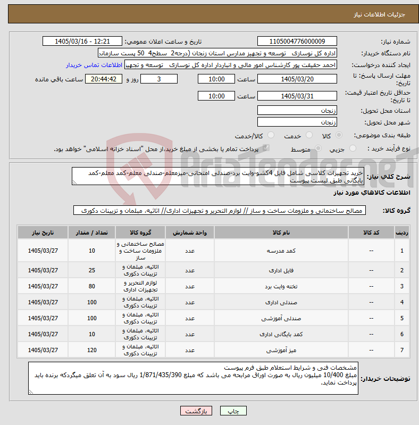Click the صندلی اداری item name
The width and height of the screenshot is (419, 425).
coord(281,303)
